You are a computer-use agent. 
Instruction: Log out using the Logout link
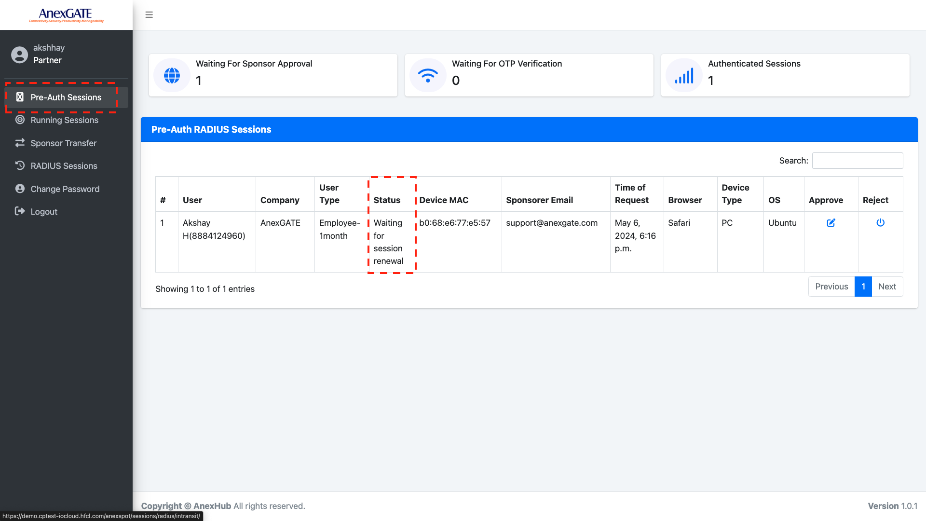pyautogui.click(x=43, y=212)
